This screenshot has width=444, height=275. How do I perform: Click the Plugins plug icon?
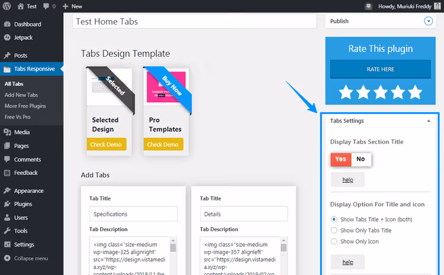(7, 204)
